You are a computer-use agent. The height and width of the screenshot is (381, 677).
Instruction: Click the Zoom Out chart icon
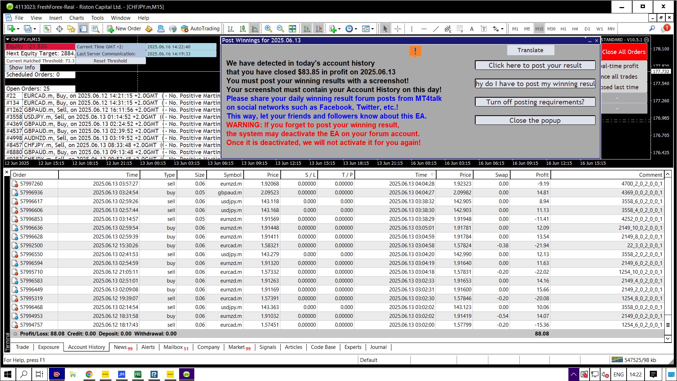point(280,29)
